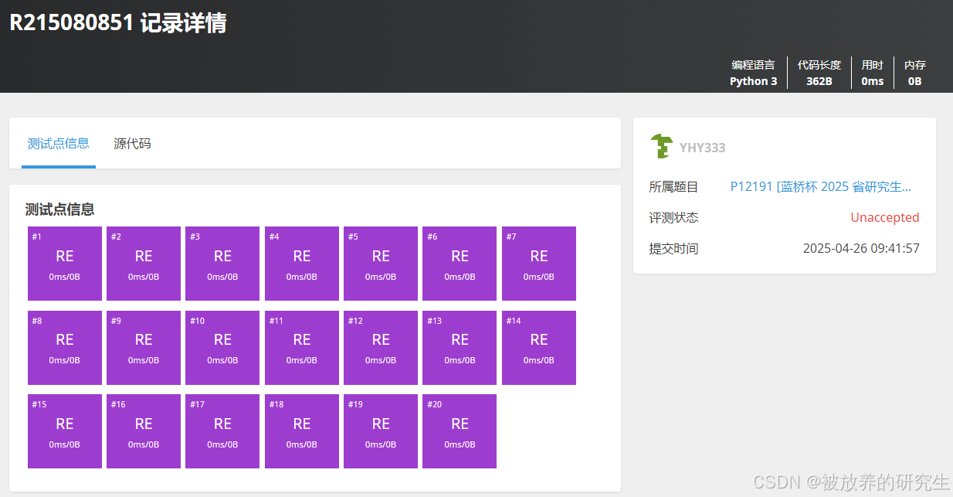
Task: Select test case #1 RE block
Action: coord(65,264)
